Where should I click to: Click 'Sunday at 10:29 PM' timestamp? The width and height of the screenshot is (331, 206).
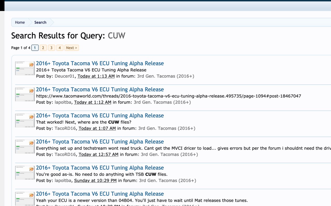pos(95,181)
